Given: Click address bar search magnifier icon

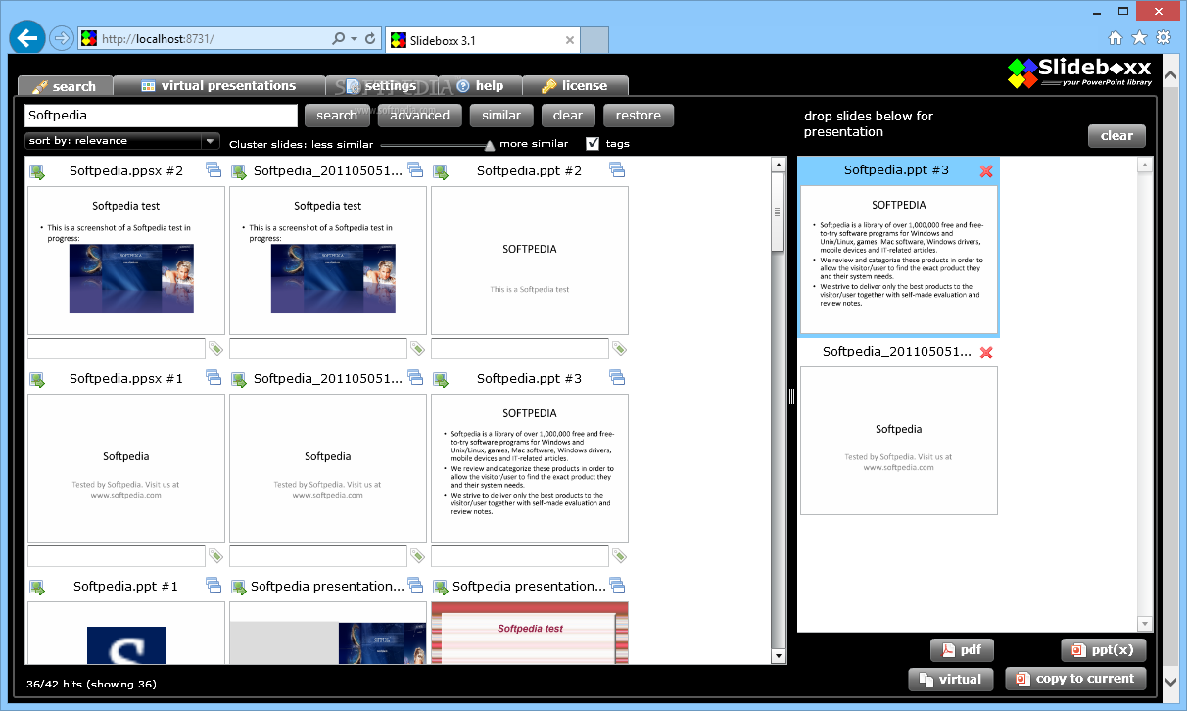Looking at the screenshot, I should tap(339, 39).
